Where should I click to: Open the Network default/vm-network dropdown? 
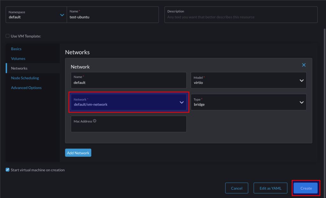(129, 102)
